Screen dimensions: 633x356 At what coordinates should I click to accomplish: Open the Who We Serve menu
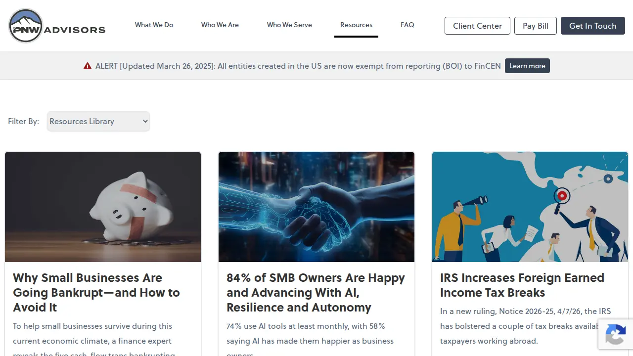coord(289,25)
